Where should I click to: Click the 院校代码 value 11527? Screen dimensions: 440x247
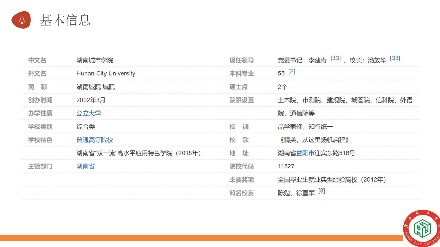(x=286, y=167)
